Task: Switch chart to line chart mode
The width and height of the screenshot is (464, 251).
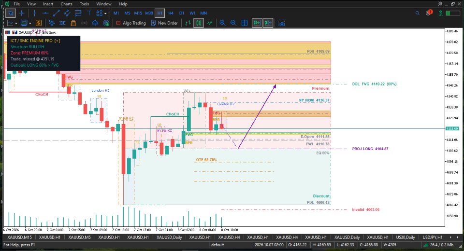Action: click(210, 23)
